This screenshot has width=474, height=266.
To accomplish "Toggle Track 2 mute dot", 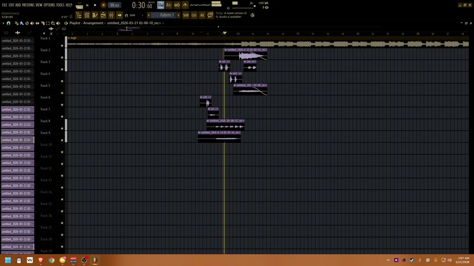I will (62, 57).
